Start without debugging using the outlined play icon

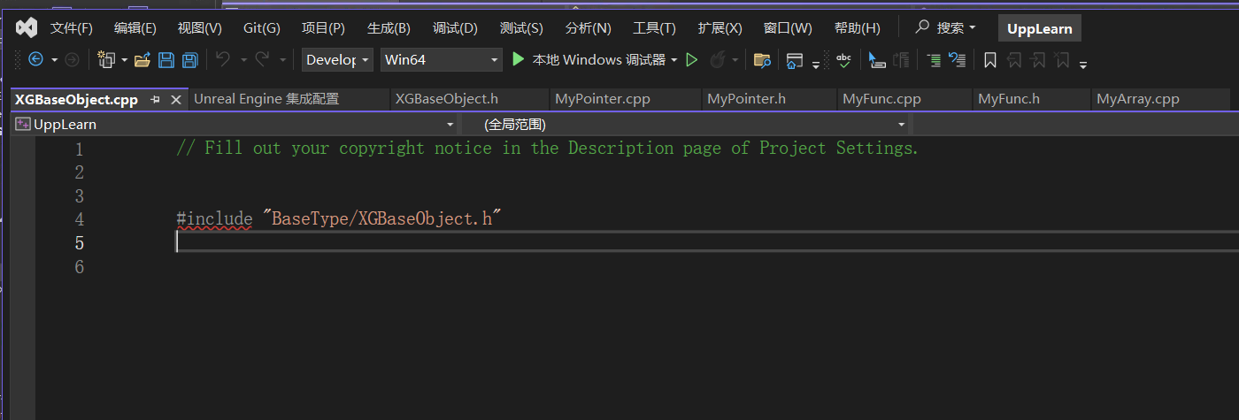[x=692, y=60]
